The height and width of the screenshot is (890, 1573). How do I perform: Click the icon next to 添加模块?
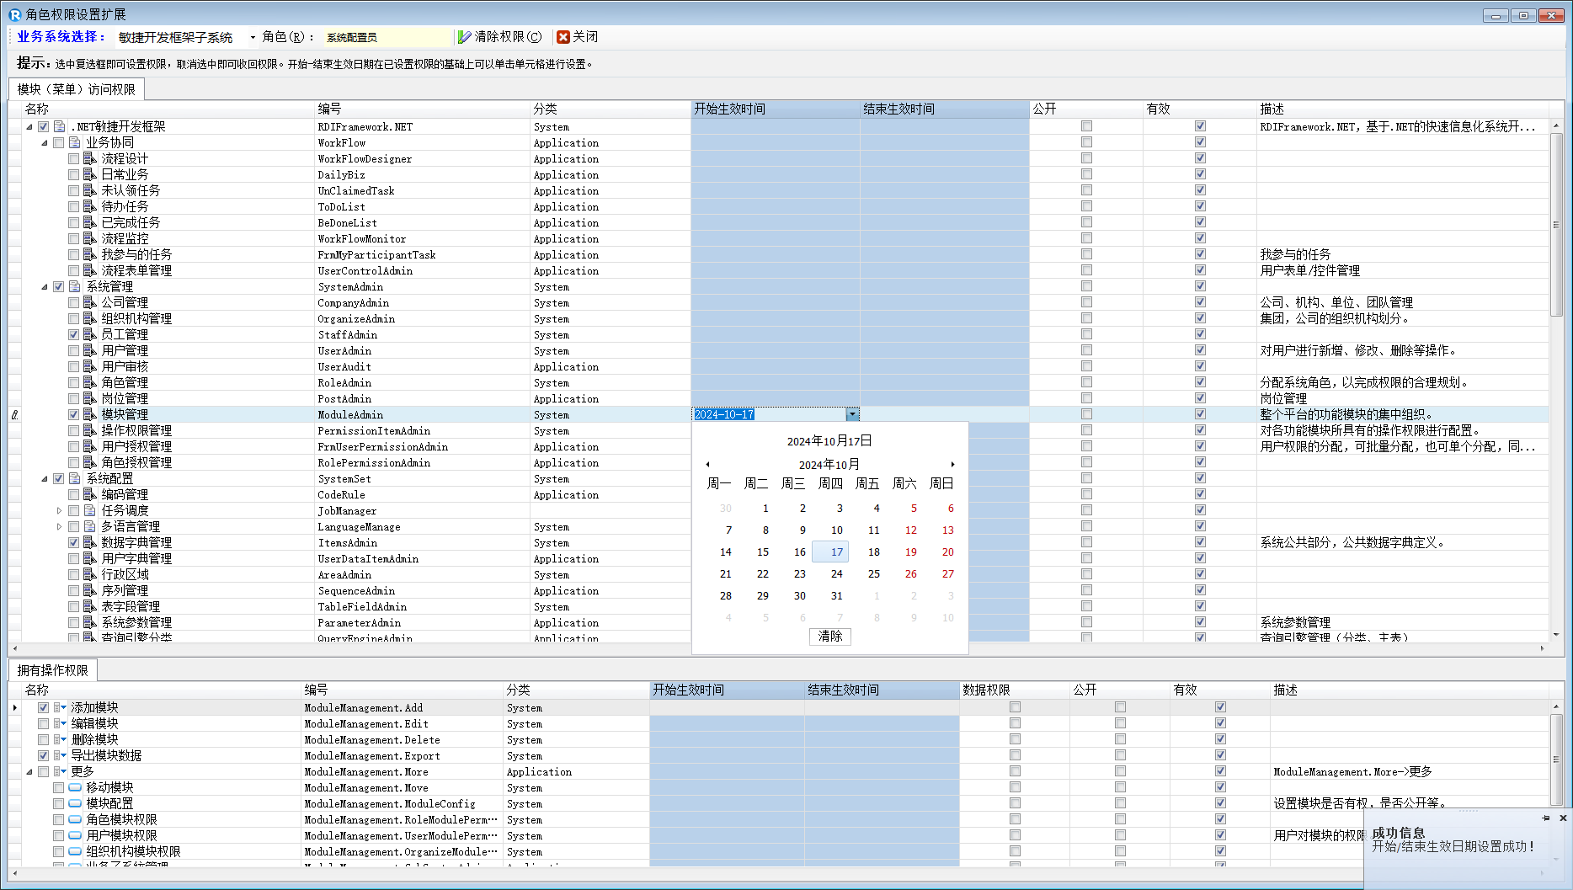(60, 707)
